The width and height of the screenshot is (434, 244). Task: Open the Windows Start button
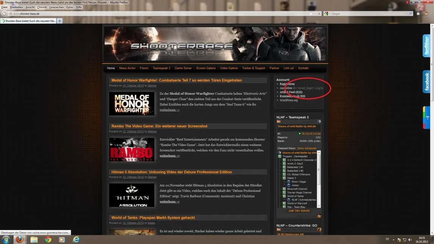(x=6, y=239)
